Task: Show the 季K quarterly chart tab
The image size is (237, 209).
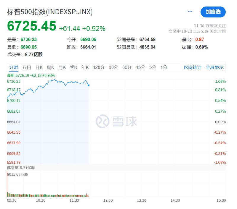Action: [x=73, y=67]
